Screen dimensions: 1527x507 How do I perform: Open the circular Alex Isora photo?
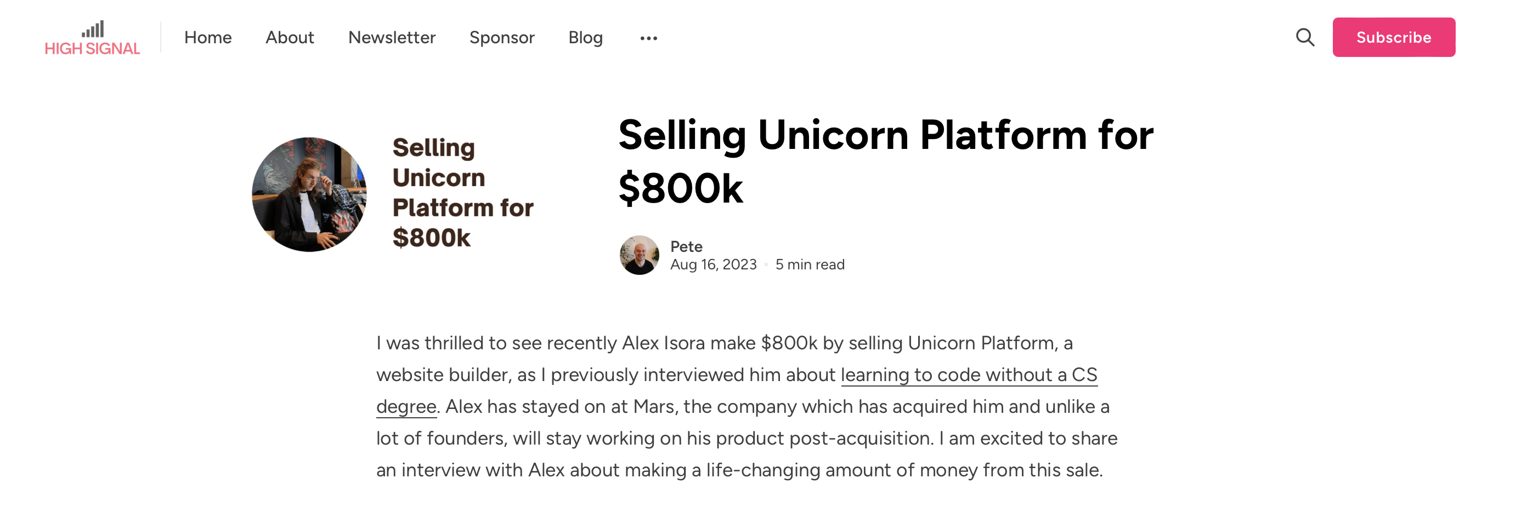pos(309,194)
